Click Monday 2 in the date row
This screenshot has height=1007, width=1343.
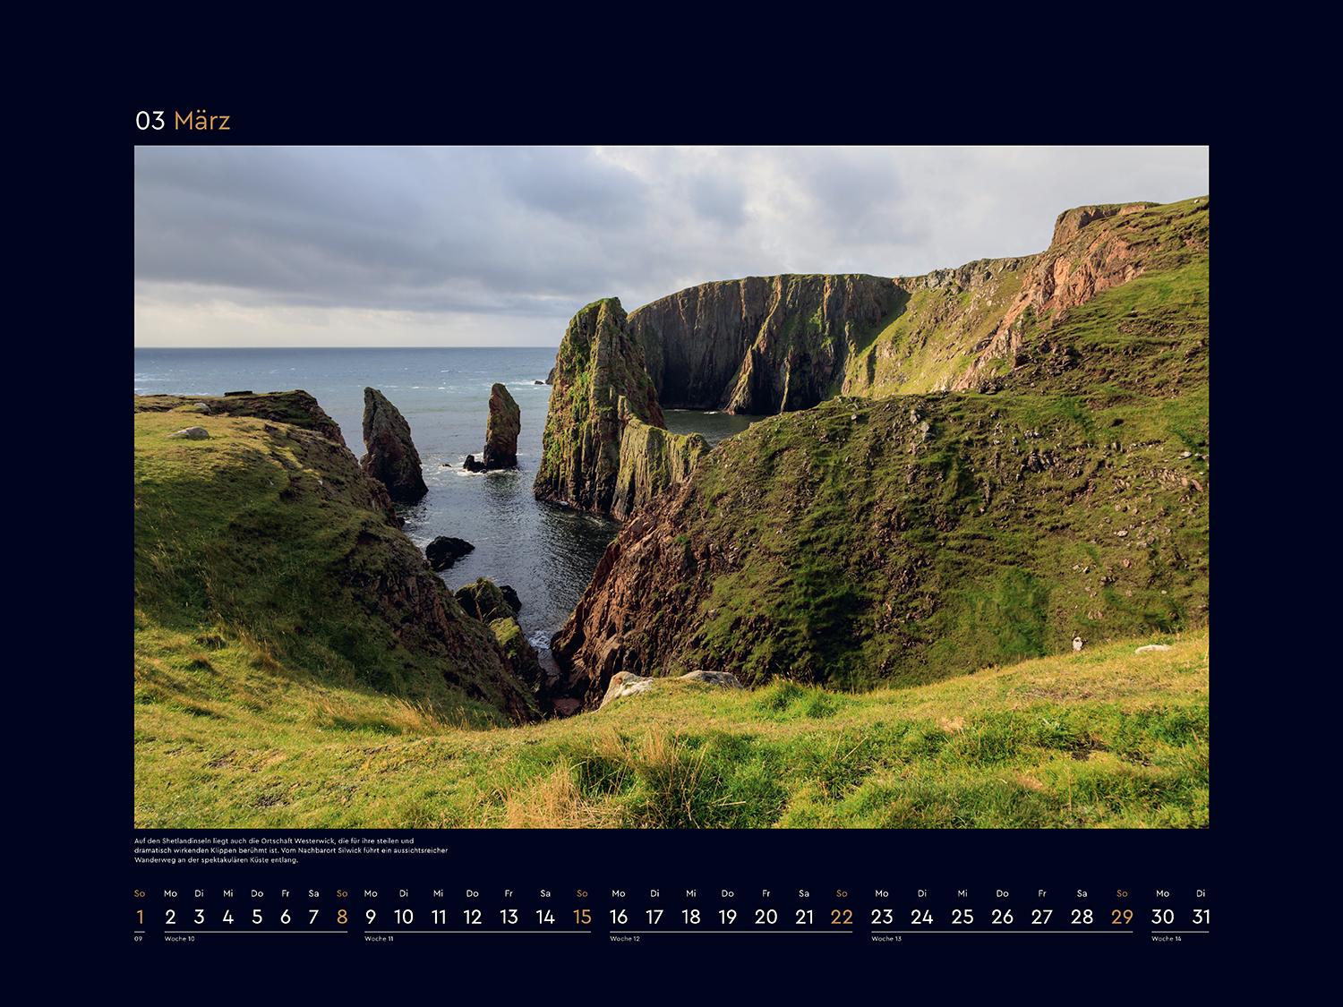[170, 917]
